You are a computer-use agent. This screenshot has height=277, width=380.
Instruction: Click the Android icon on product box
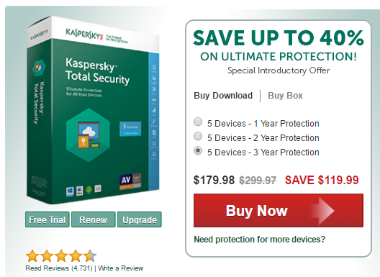(x=89, y=190)
